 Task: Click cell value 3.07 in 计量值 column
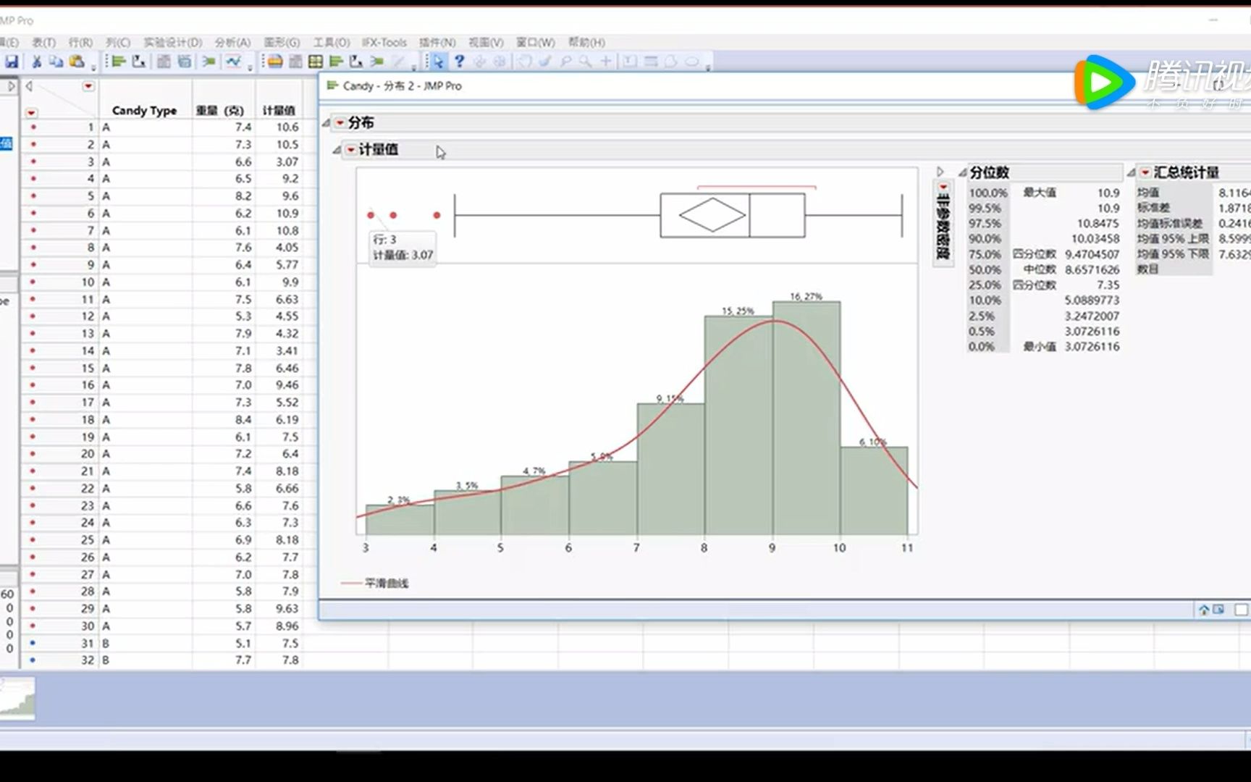tap(287, 162)
